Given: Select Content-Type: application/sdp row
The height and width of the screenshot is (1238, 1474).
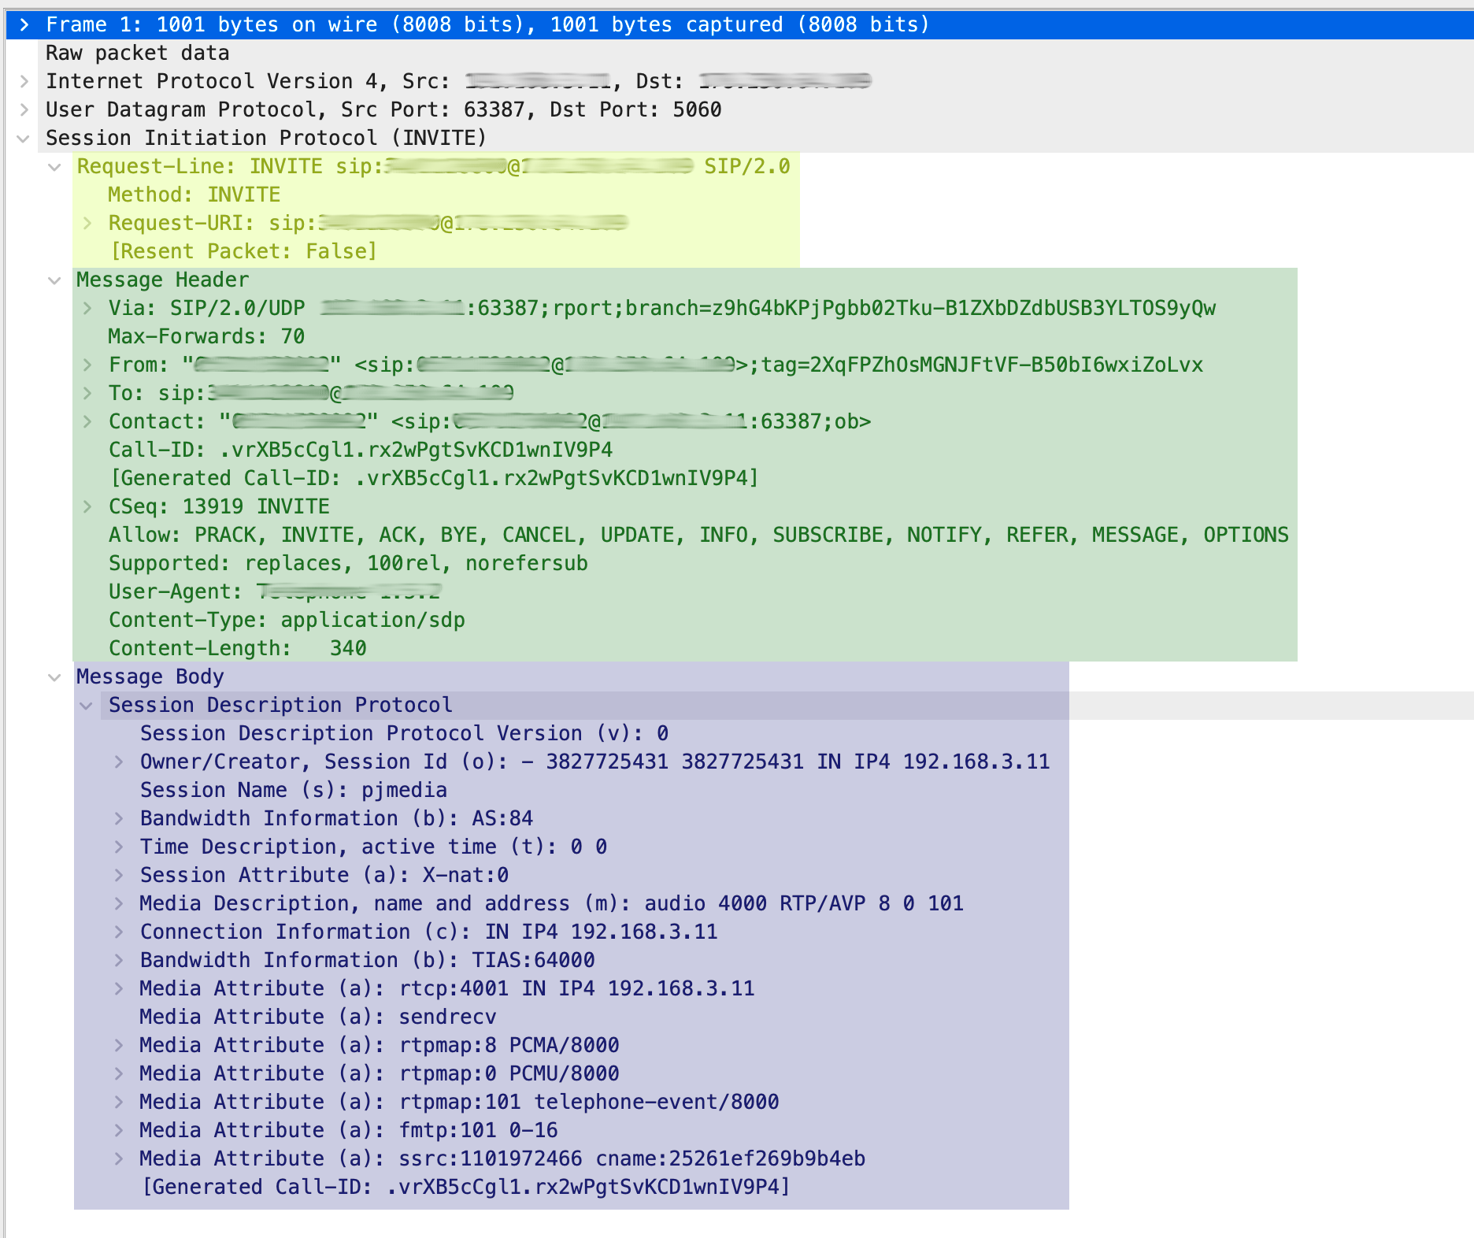Looking at the screenshot, I should click(287, 620).
